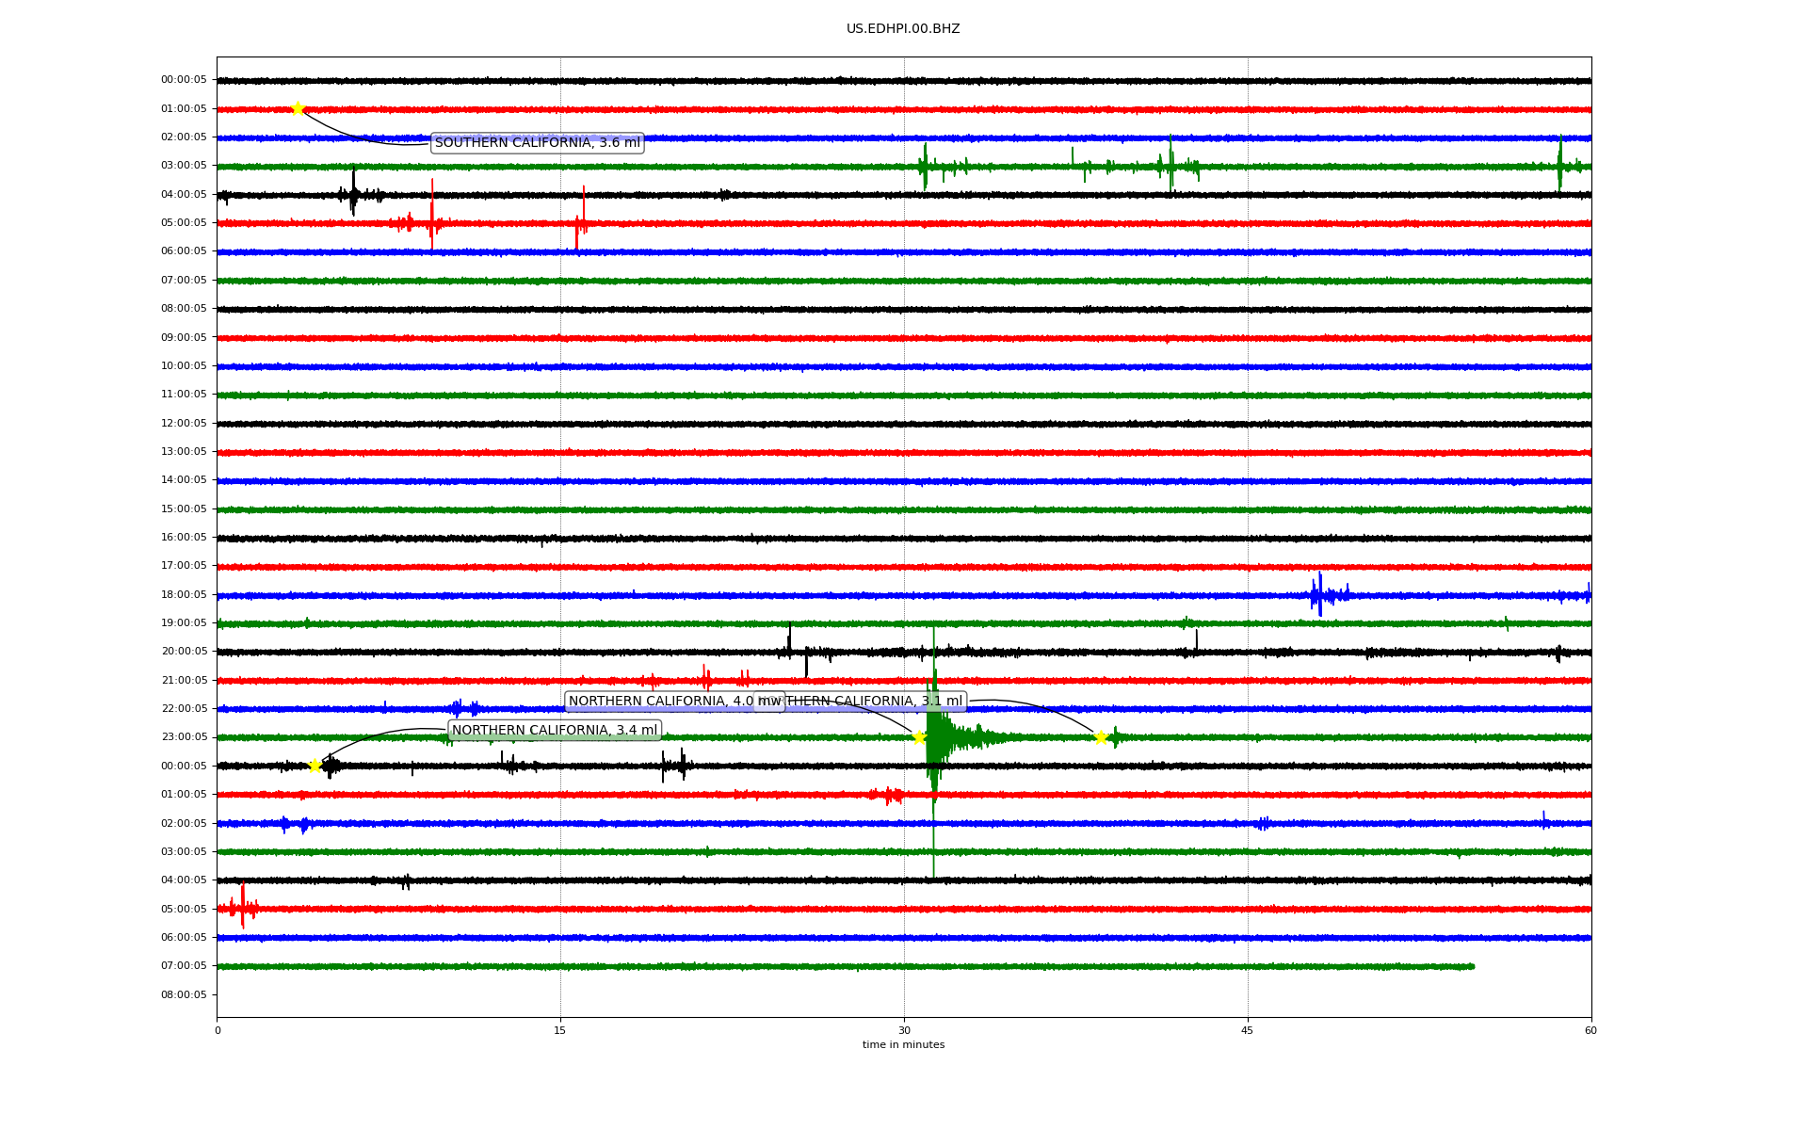Select the SOUTHERN CALIFORNIA, 3.6 ml label

537,143
